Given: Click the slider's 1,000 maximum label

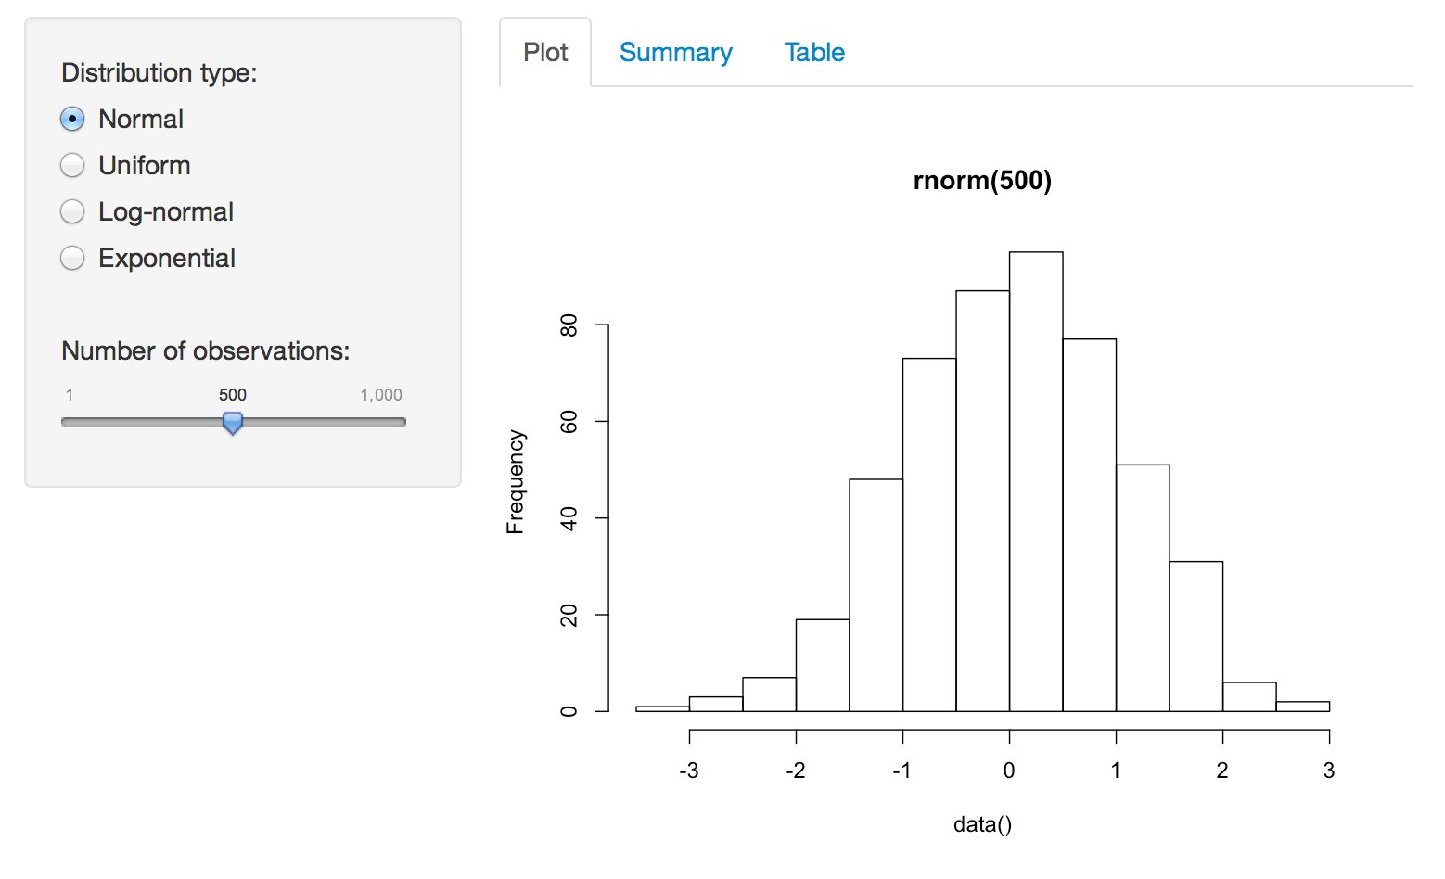Looking at the screenshot, I should 381,395.
